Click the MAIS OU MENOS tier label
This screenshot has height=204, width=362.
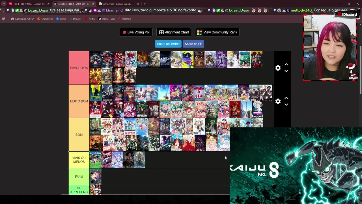(79, 160)
